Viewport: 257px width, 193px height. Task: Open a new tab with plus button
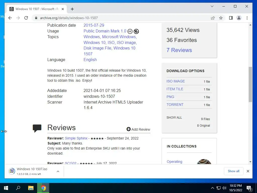coord(72,9)
